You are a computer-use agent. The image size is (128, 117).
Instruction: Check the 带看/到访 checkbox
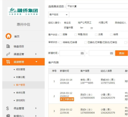click(x=76, y=35)
